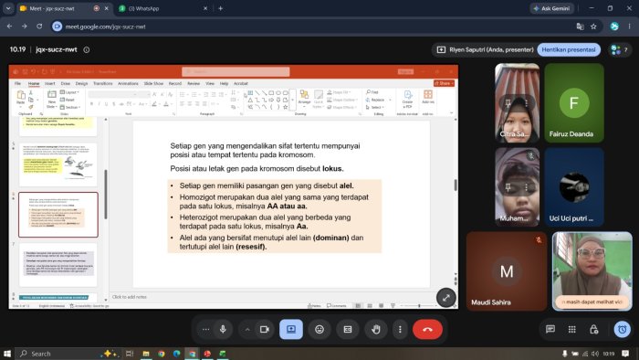
Task: Click Reset in the Slides group
Action: tap(68, 100)
